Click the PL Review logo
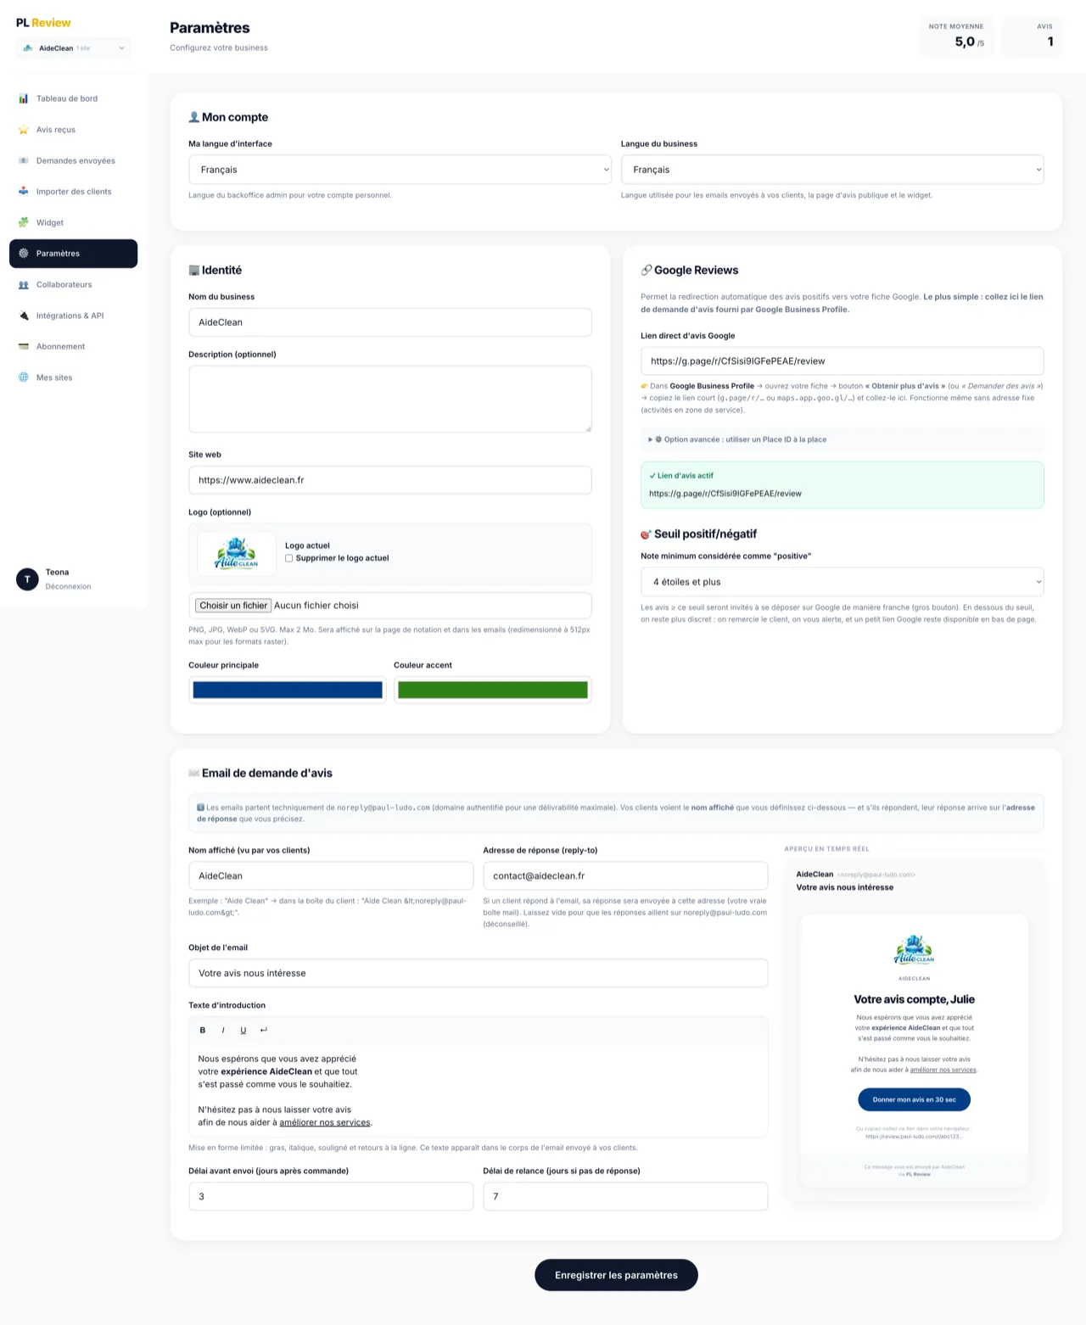The height and width of the screenshot is (1325, 1086). point(43,23)
